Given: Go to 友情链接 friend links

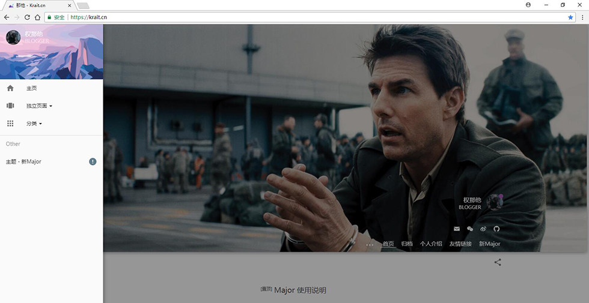Looking at the screenshot, I should pos(460,244).
